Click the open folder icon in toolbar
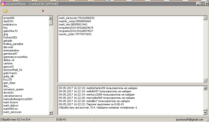The image size is (209, 122). pyautogui.click(x=5, y=11)
